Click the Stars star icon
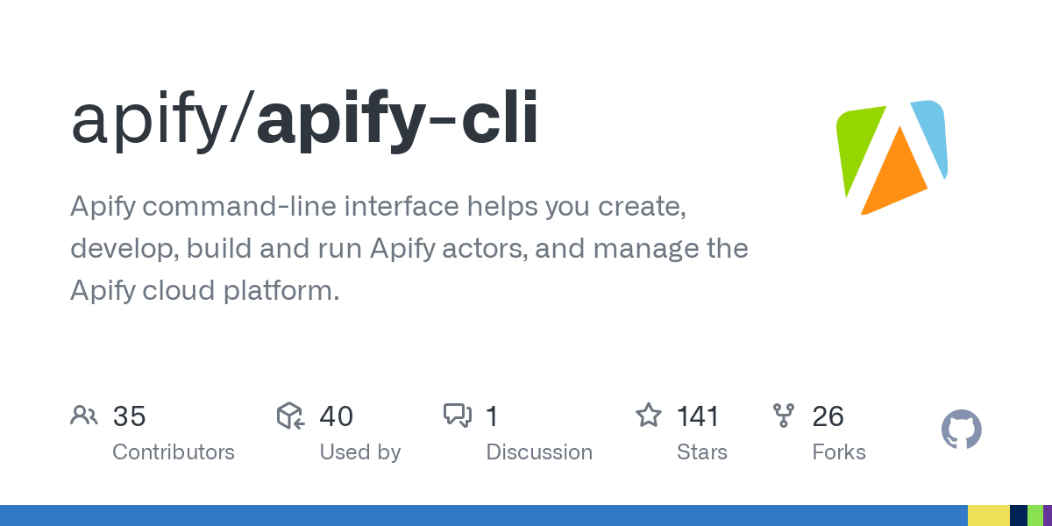The width and height of the screenshot is (1052, 526). click(x=649, y=415)
